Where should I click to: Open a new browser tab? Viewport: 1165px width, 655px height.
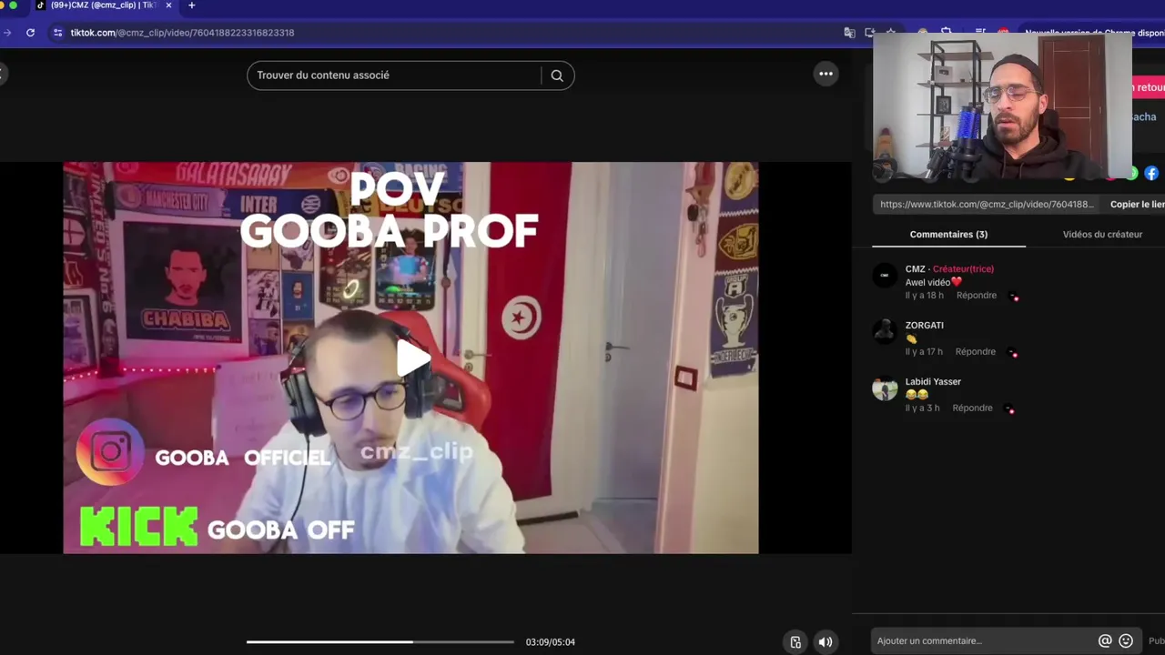pyautogui.click(x=191, y=5)
